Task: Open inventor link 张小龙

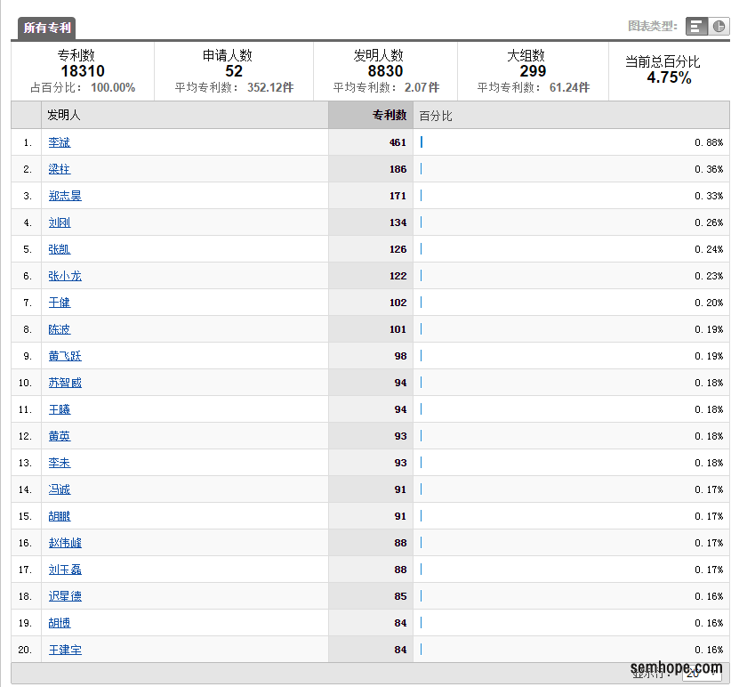Action: point(65,276)
